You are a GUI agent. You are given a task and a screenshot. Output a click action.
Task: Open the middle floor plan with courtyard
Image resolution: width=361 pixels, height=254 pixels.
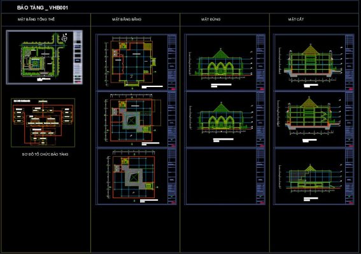coord(136,119)
